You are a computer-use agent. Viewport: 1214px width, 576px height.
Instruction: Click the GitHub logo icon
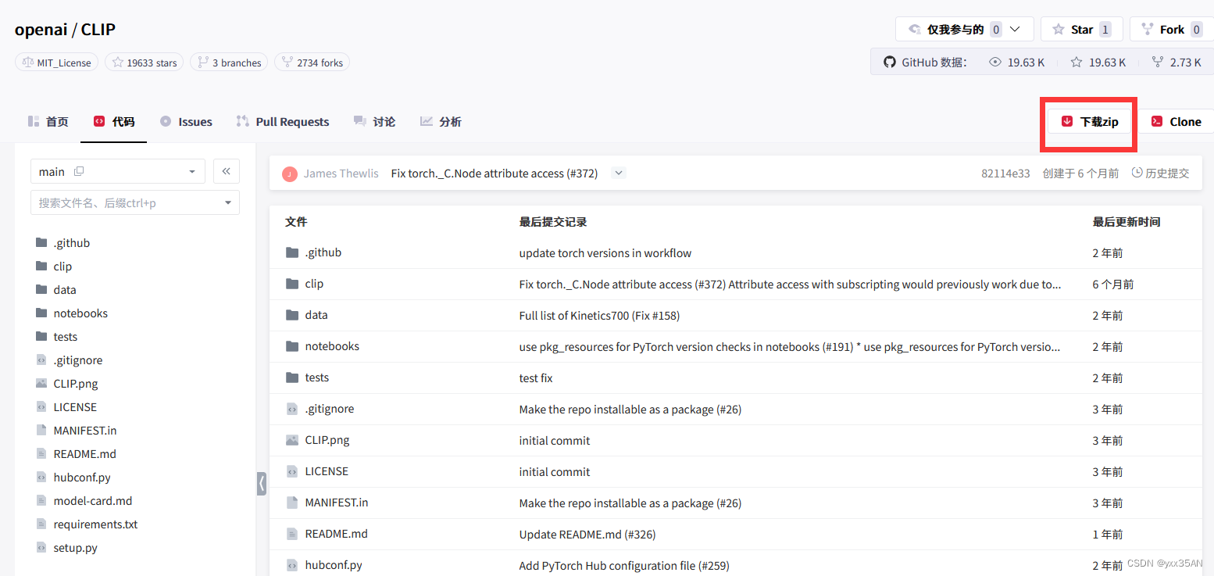point(889,62)
